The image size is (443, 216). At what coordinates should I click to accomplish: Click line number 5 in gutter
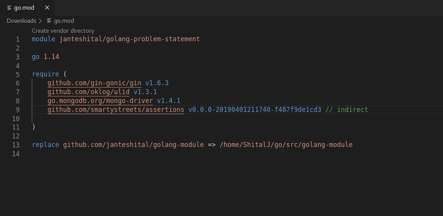[x=17, y=74]
